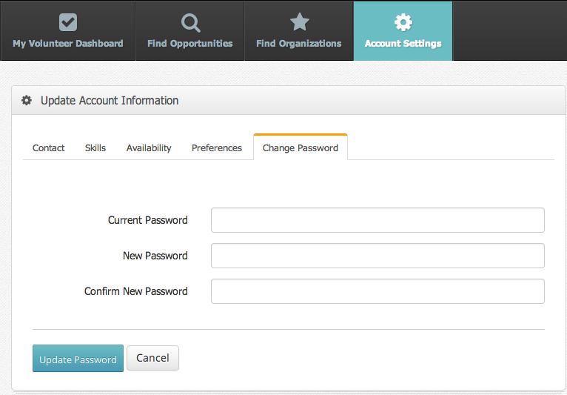Image resolution: width=567 pixels, height=395 pixels.
Task: Click the magnifying glass search icon
Action: [x=190, y=23]
